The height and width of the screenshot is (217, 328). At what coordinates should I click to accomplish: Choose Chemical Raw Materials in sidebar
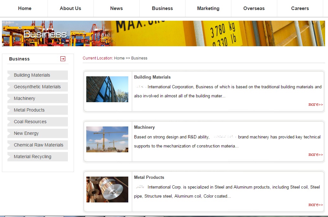coord(38,145)
